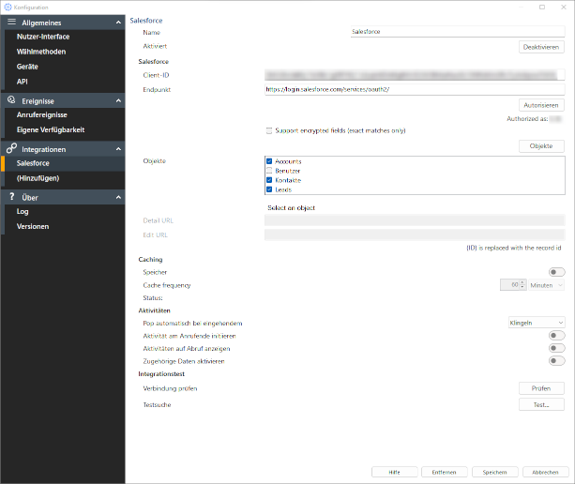The width and height of the screenshot is (575, 484).
Task: Click the Entfernen button
Action: tap(444, 472)
